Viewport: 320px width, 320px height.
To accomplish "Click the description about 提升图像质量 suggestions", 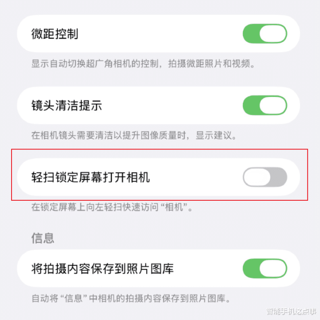I will tap(134, 135).
